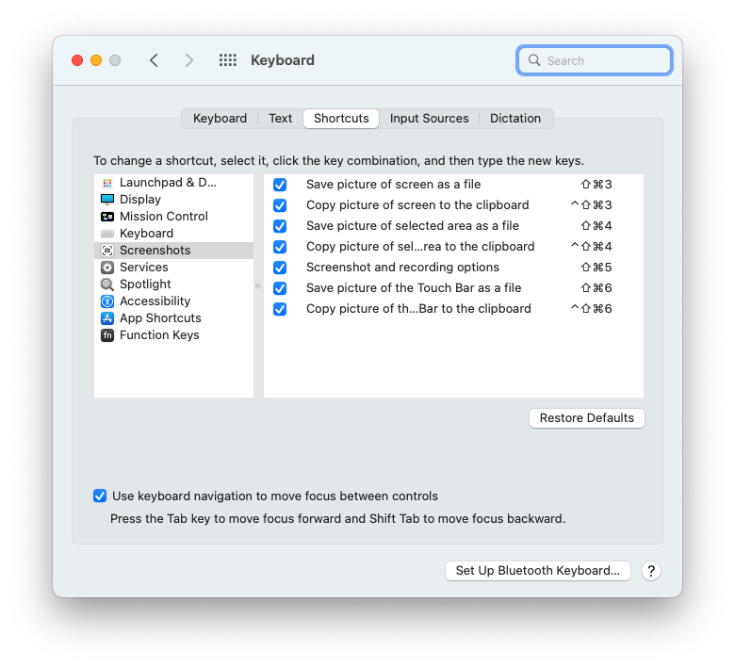The image size is (735, 667).
Task: Click the Accessibility icon
Action: pos(107,301)
